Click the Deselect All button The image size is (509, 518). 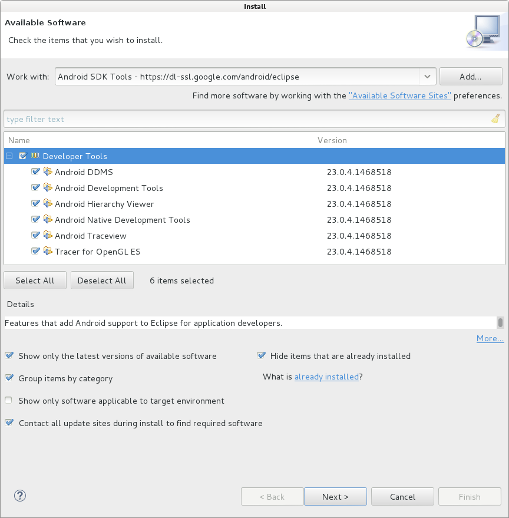click(102, 281)
